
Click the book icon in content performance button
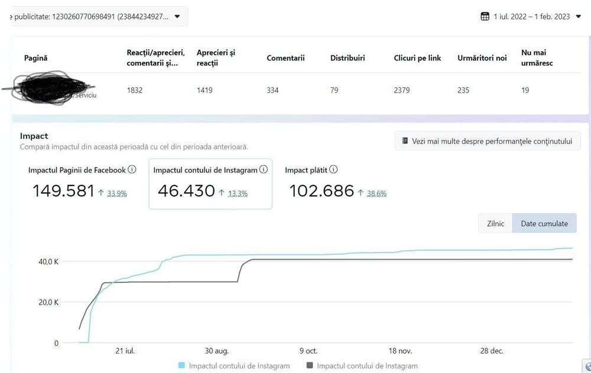tap(405, 141)
